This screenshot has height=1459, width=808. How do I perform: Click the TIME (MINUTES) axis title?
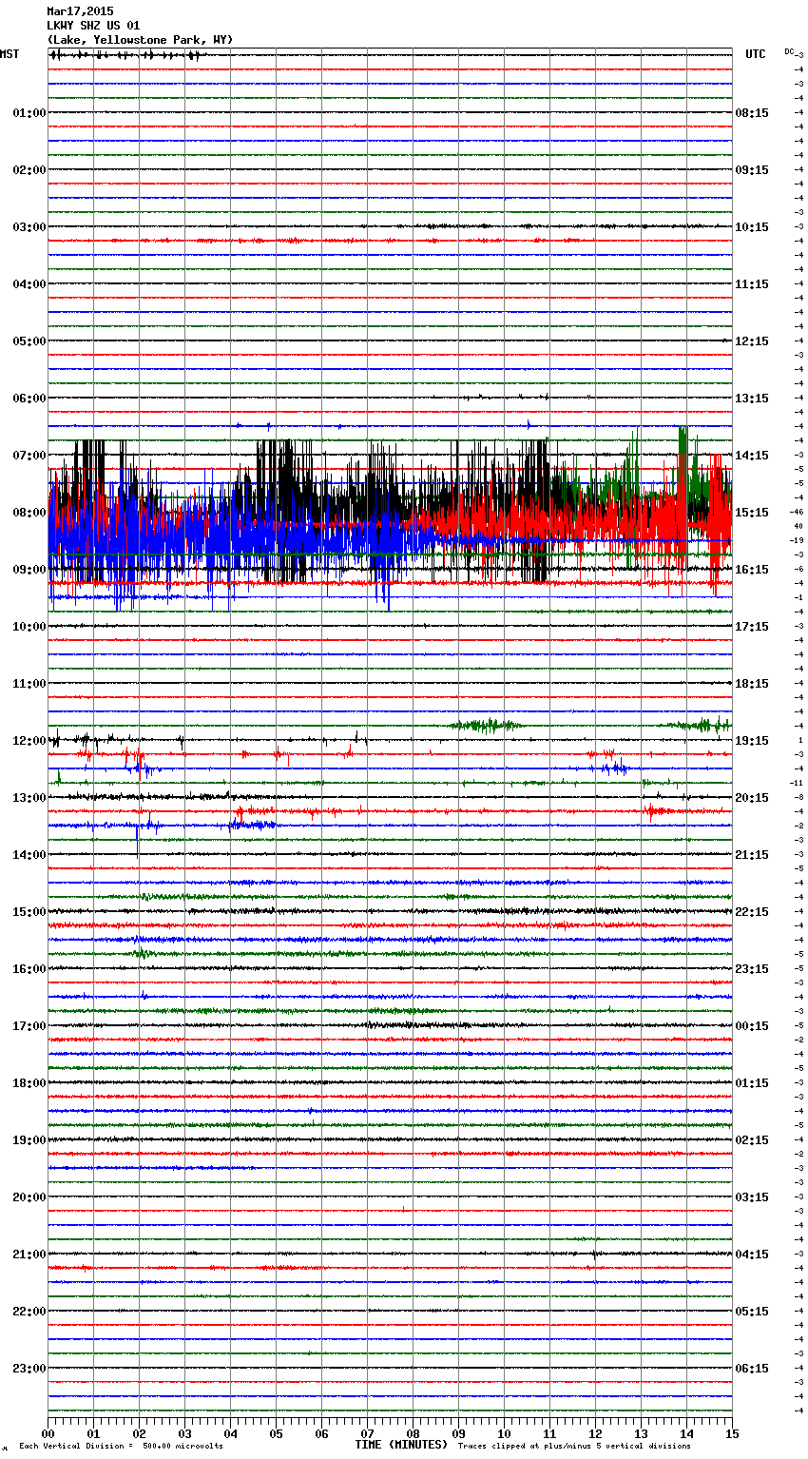pyautogui.click(x=401, y=1445)
